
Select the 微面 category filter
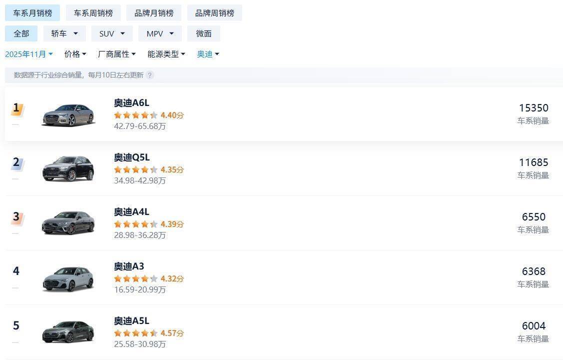point(204,33)
